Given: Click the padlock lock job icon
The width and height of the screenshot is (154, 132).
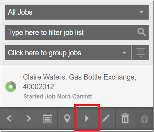Looking at the screenshot, I should click(x=144, y=118).
